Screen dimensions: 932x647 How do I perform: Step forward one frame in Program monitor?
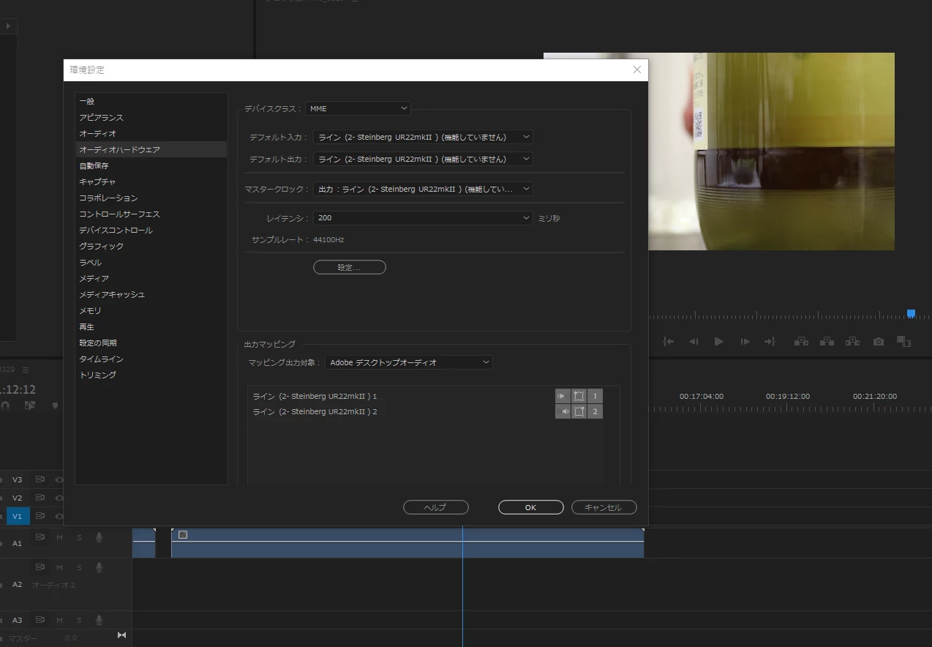pos(745,342)
